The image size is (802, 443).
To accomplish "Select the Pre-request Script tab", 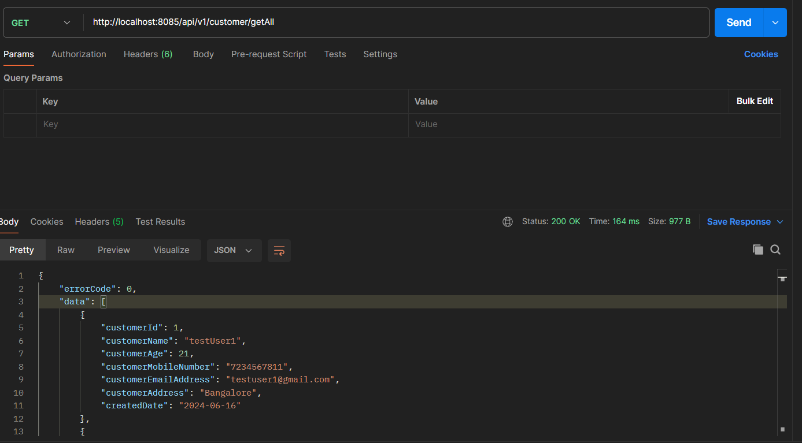I will click(269, 54).
